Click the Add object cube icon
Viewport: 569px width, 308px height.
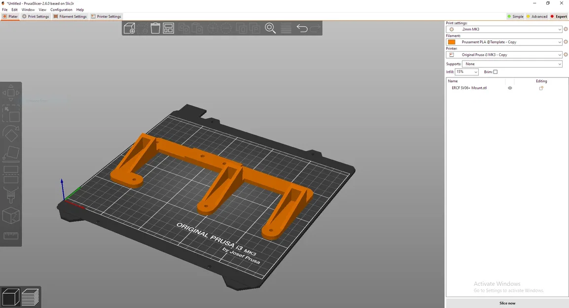pyautogui.click(x=130, y=28)
